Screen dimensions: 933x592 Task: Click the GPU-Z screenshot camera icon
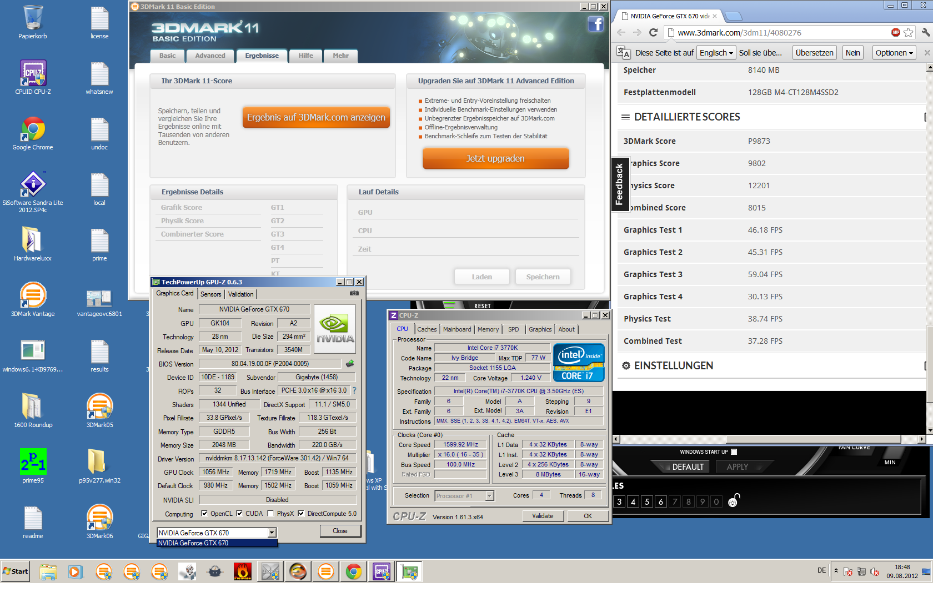click(x=354, y=293)
